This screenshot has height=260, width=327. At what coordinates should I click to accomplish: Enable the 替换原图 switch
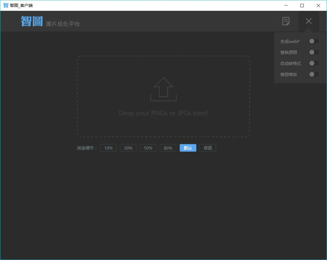coord(314,52)
